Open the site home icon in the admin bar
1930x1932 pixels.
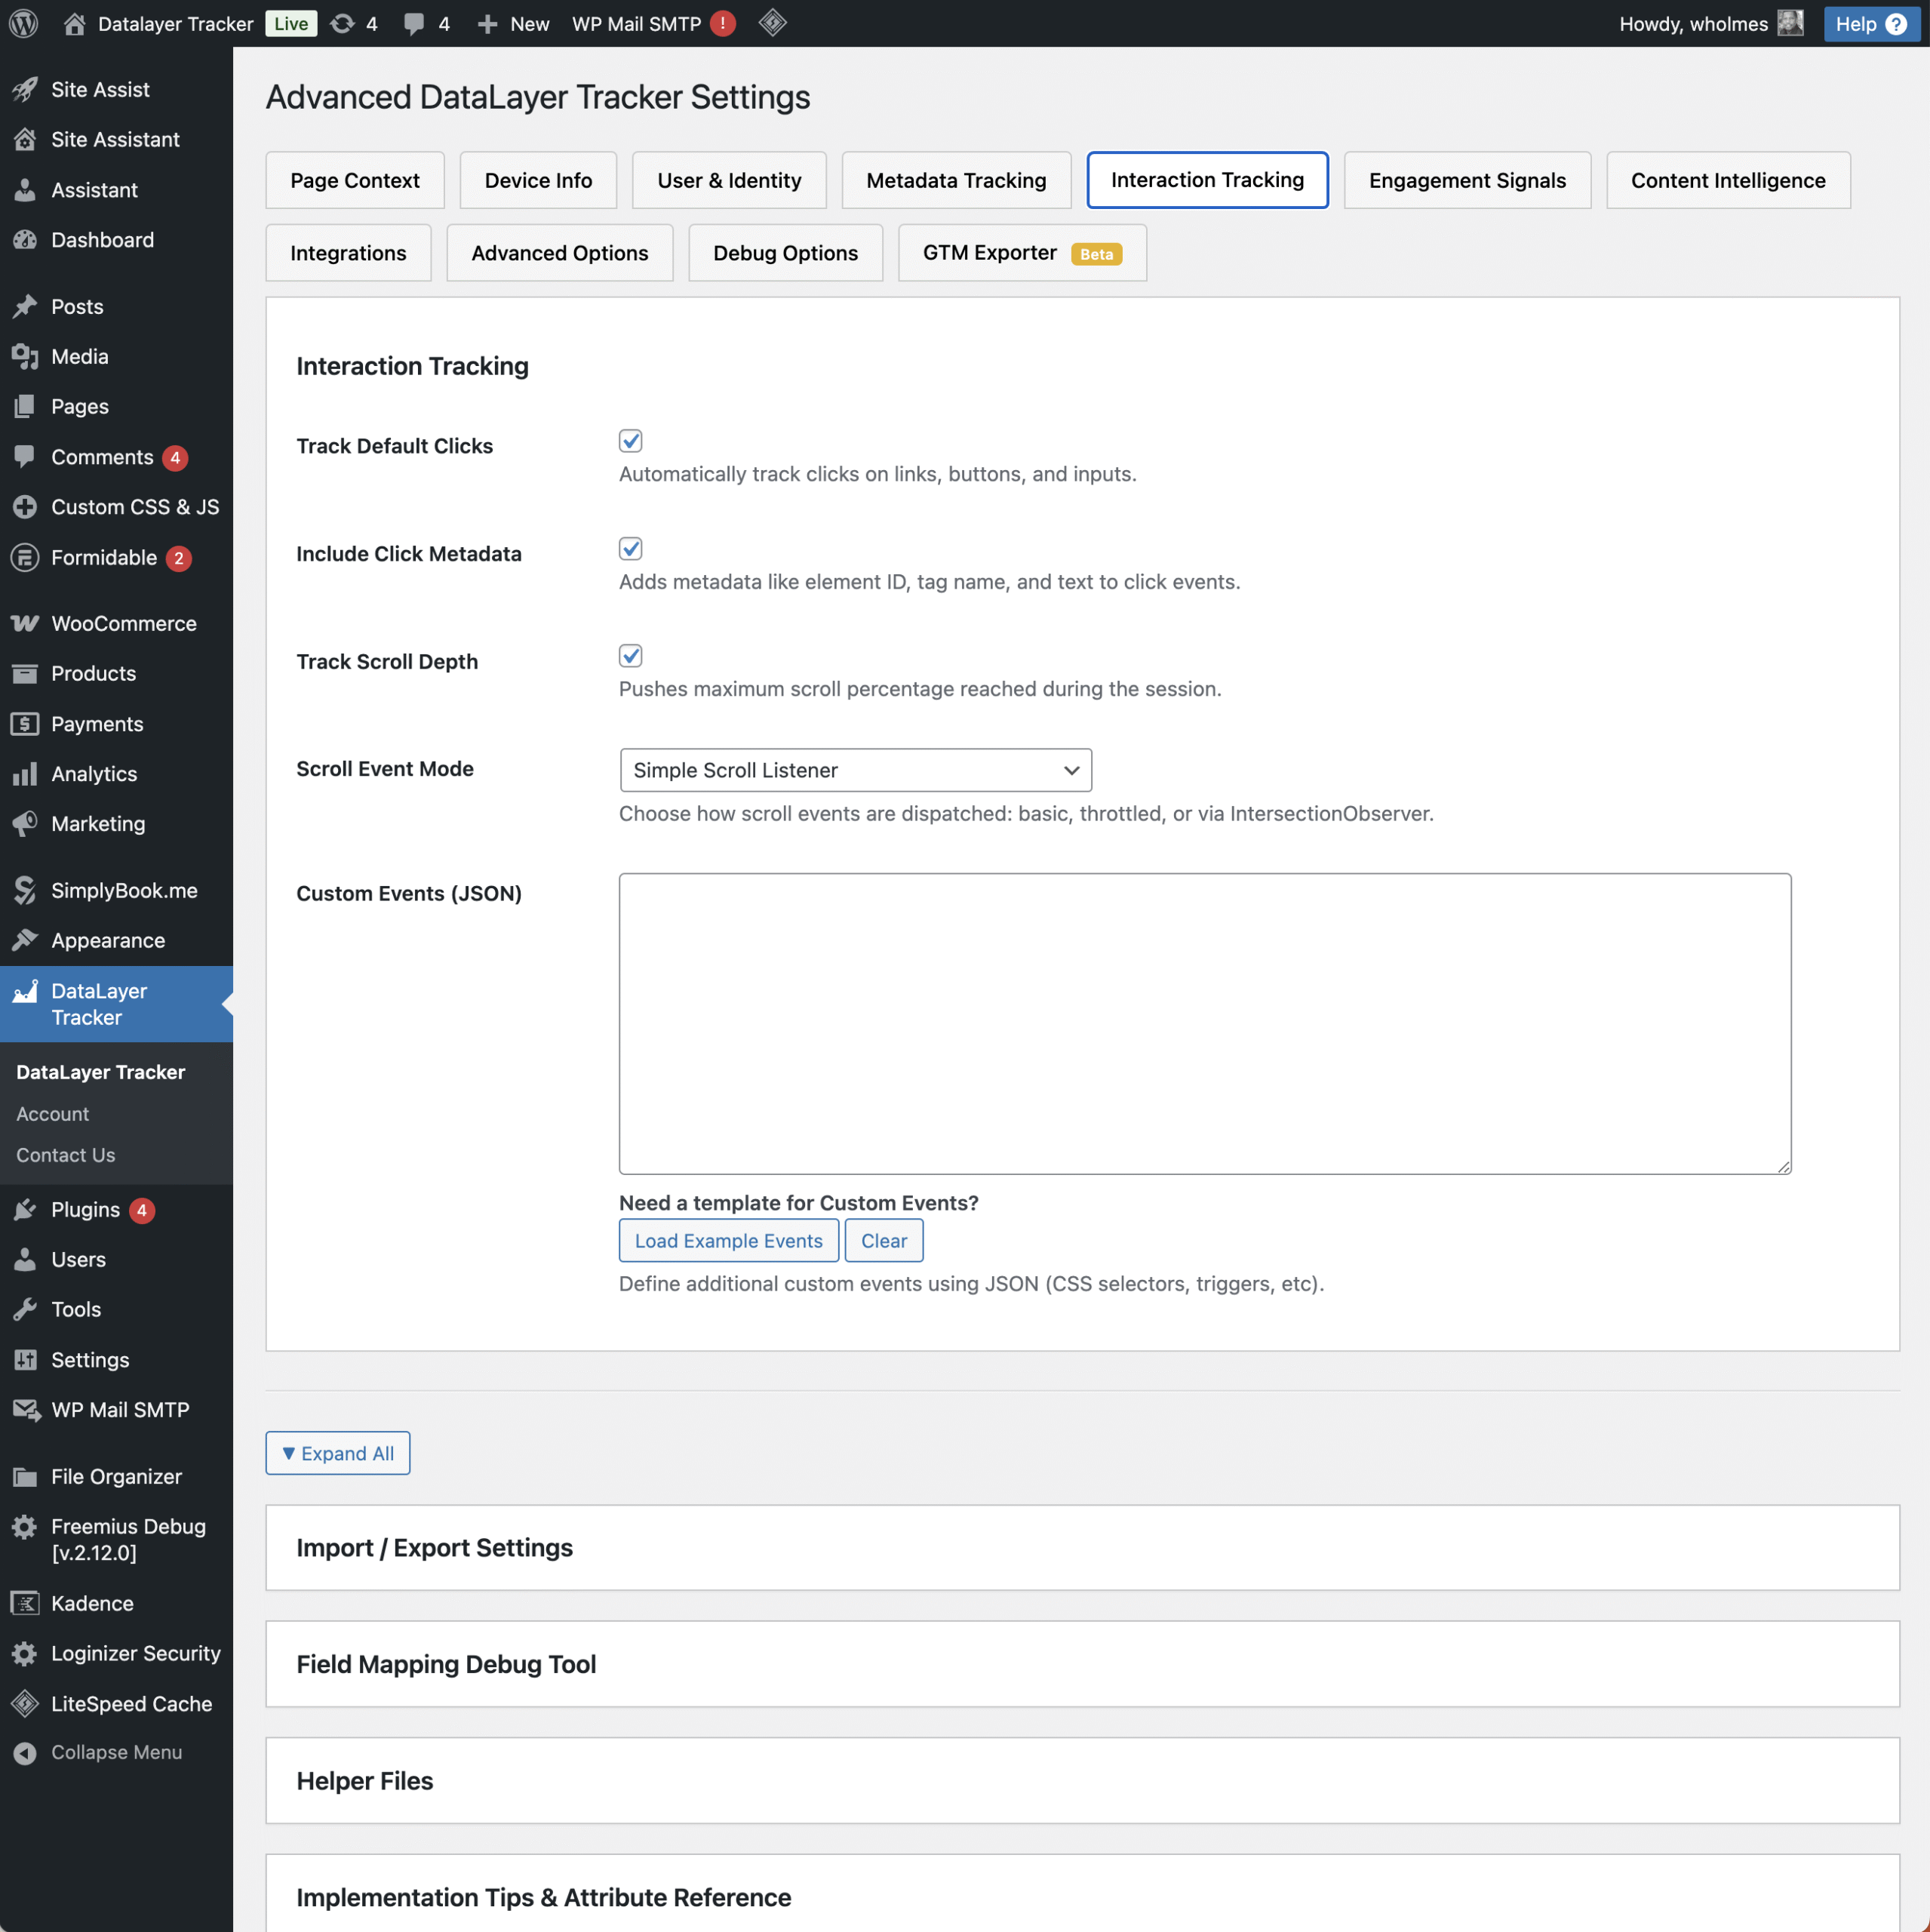tap(74, 23)
